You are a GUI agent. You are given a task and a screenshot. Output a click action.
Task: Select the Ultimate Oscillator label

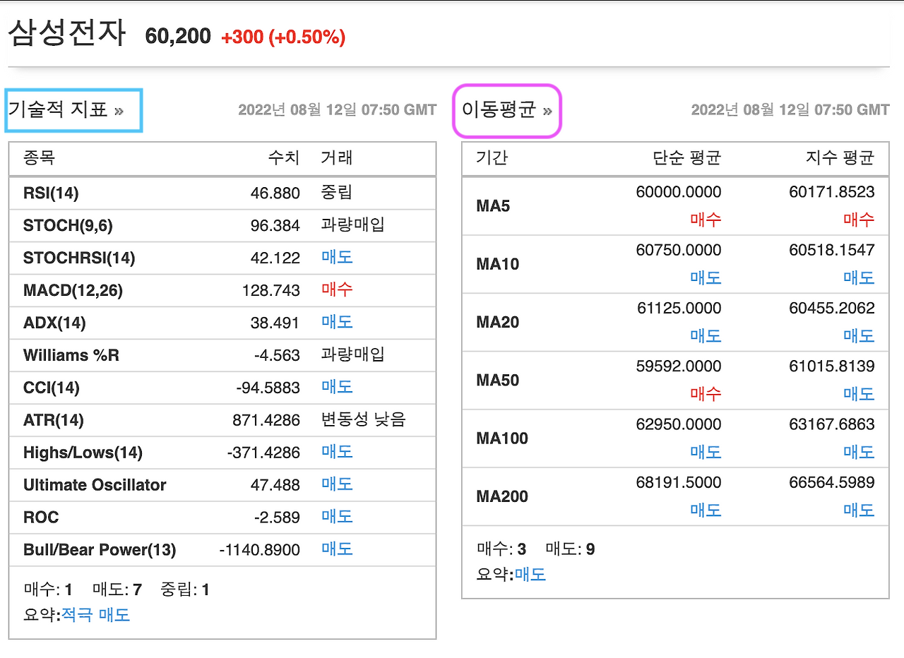click(95, 485)
